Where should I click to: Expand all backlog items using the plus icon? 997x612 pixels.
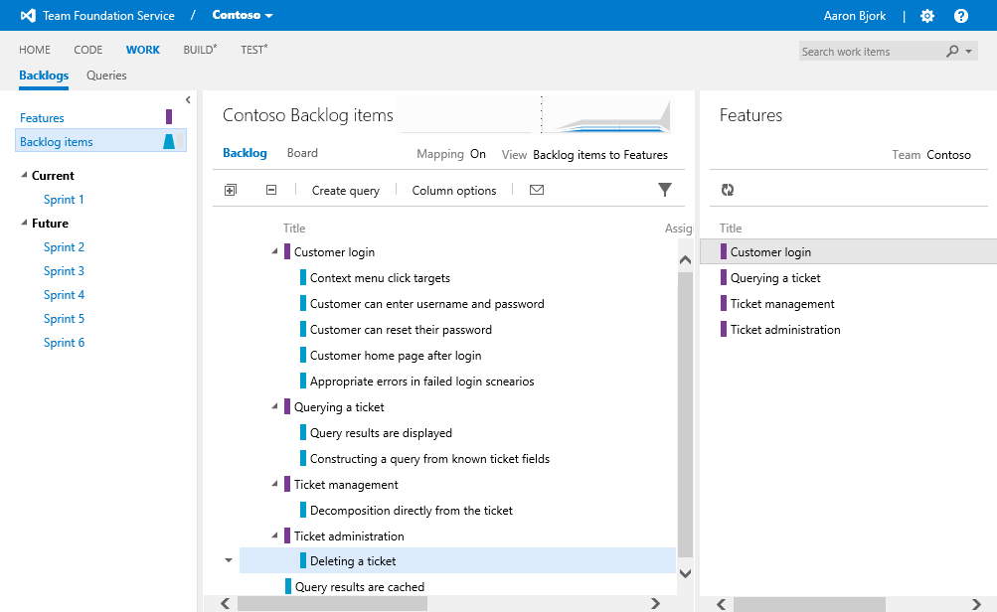(230, 189)
